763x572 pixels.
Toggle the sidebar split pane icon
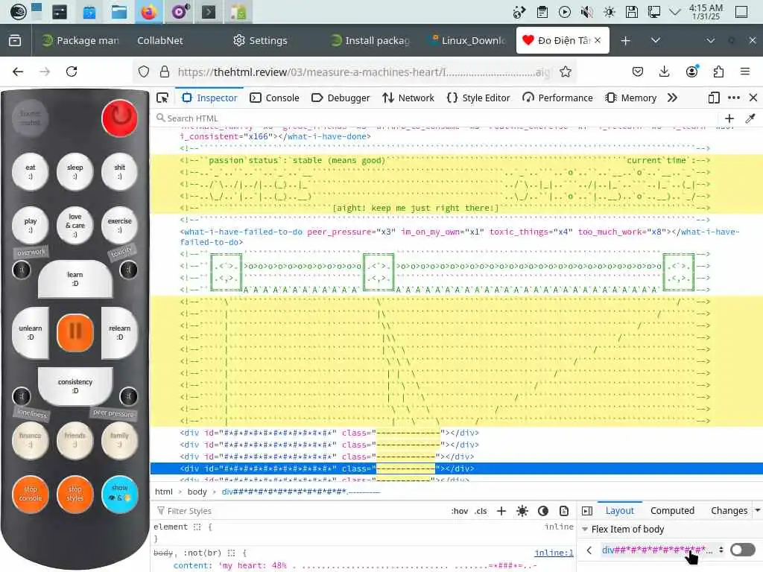pos(587,511)
